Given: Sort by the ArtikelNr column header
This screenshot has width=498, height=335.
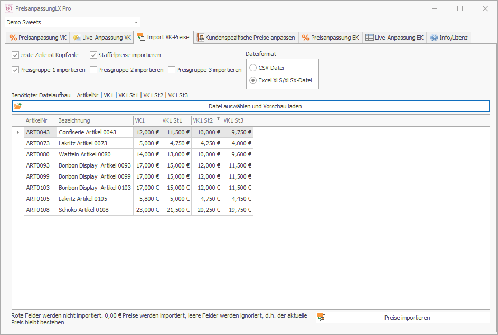Looking at the screenshot, I should [x=40, y=121].
